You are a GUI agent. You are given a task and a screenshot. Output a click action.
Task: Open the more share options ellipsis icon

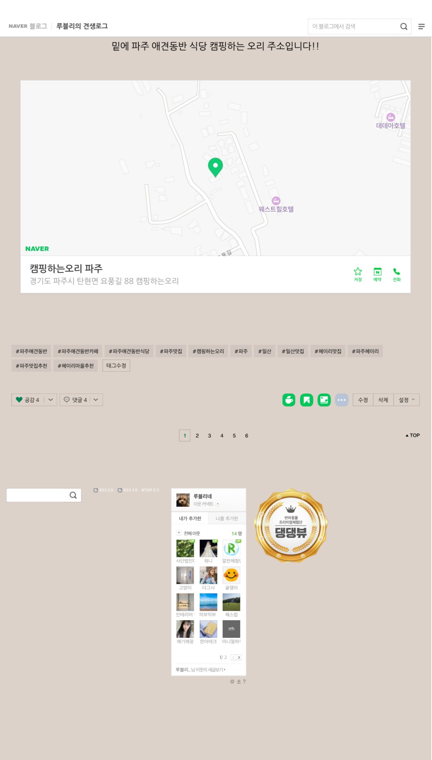point(342,400)
